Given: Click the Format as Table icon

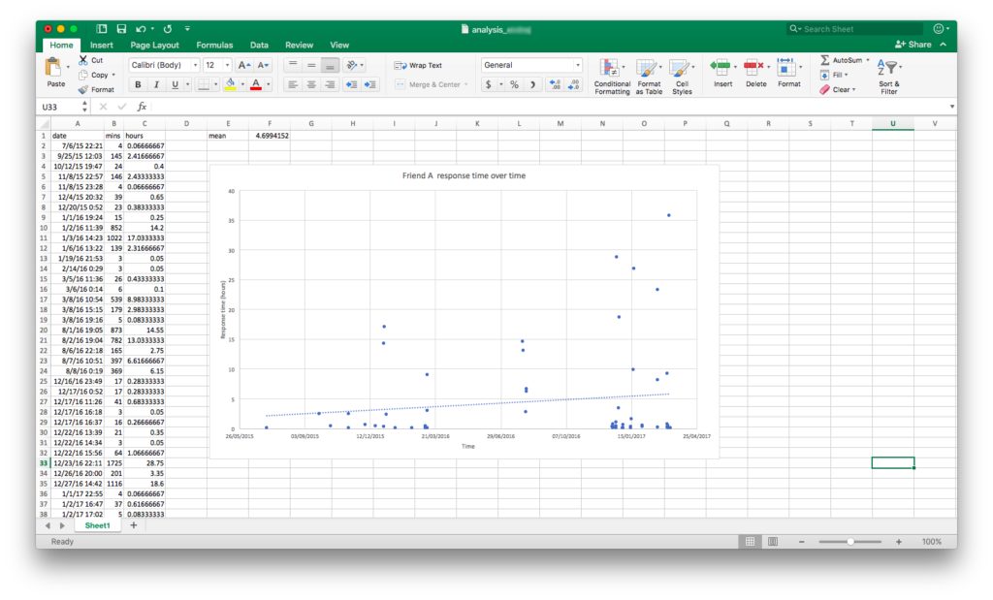Looking at the screenshot, I should pos(649,68).
